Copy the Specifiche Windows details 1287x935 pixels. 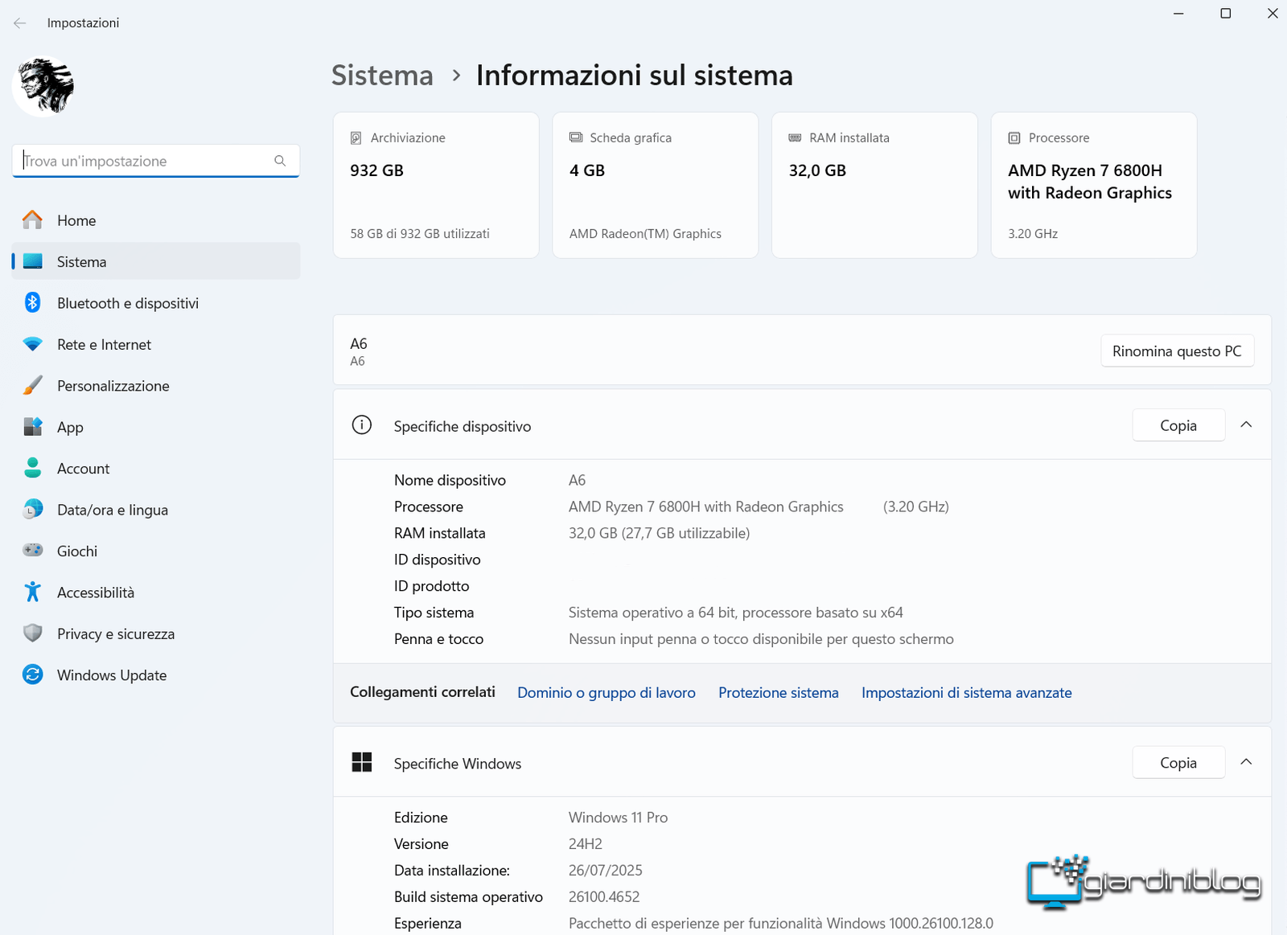(x=1178, y=762)
